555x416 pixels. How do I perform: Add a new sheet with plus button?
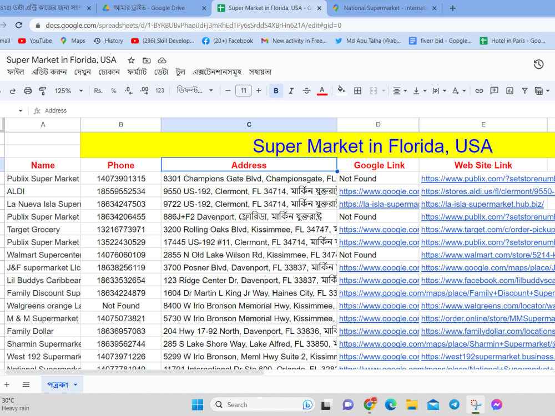[7, 384]
